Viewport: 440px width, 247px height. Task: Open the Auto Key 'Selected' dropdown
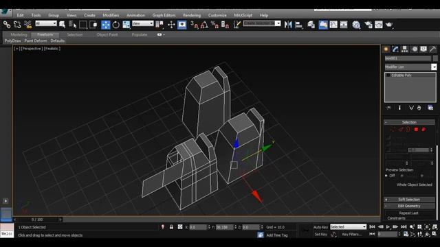349,227
